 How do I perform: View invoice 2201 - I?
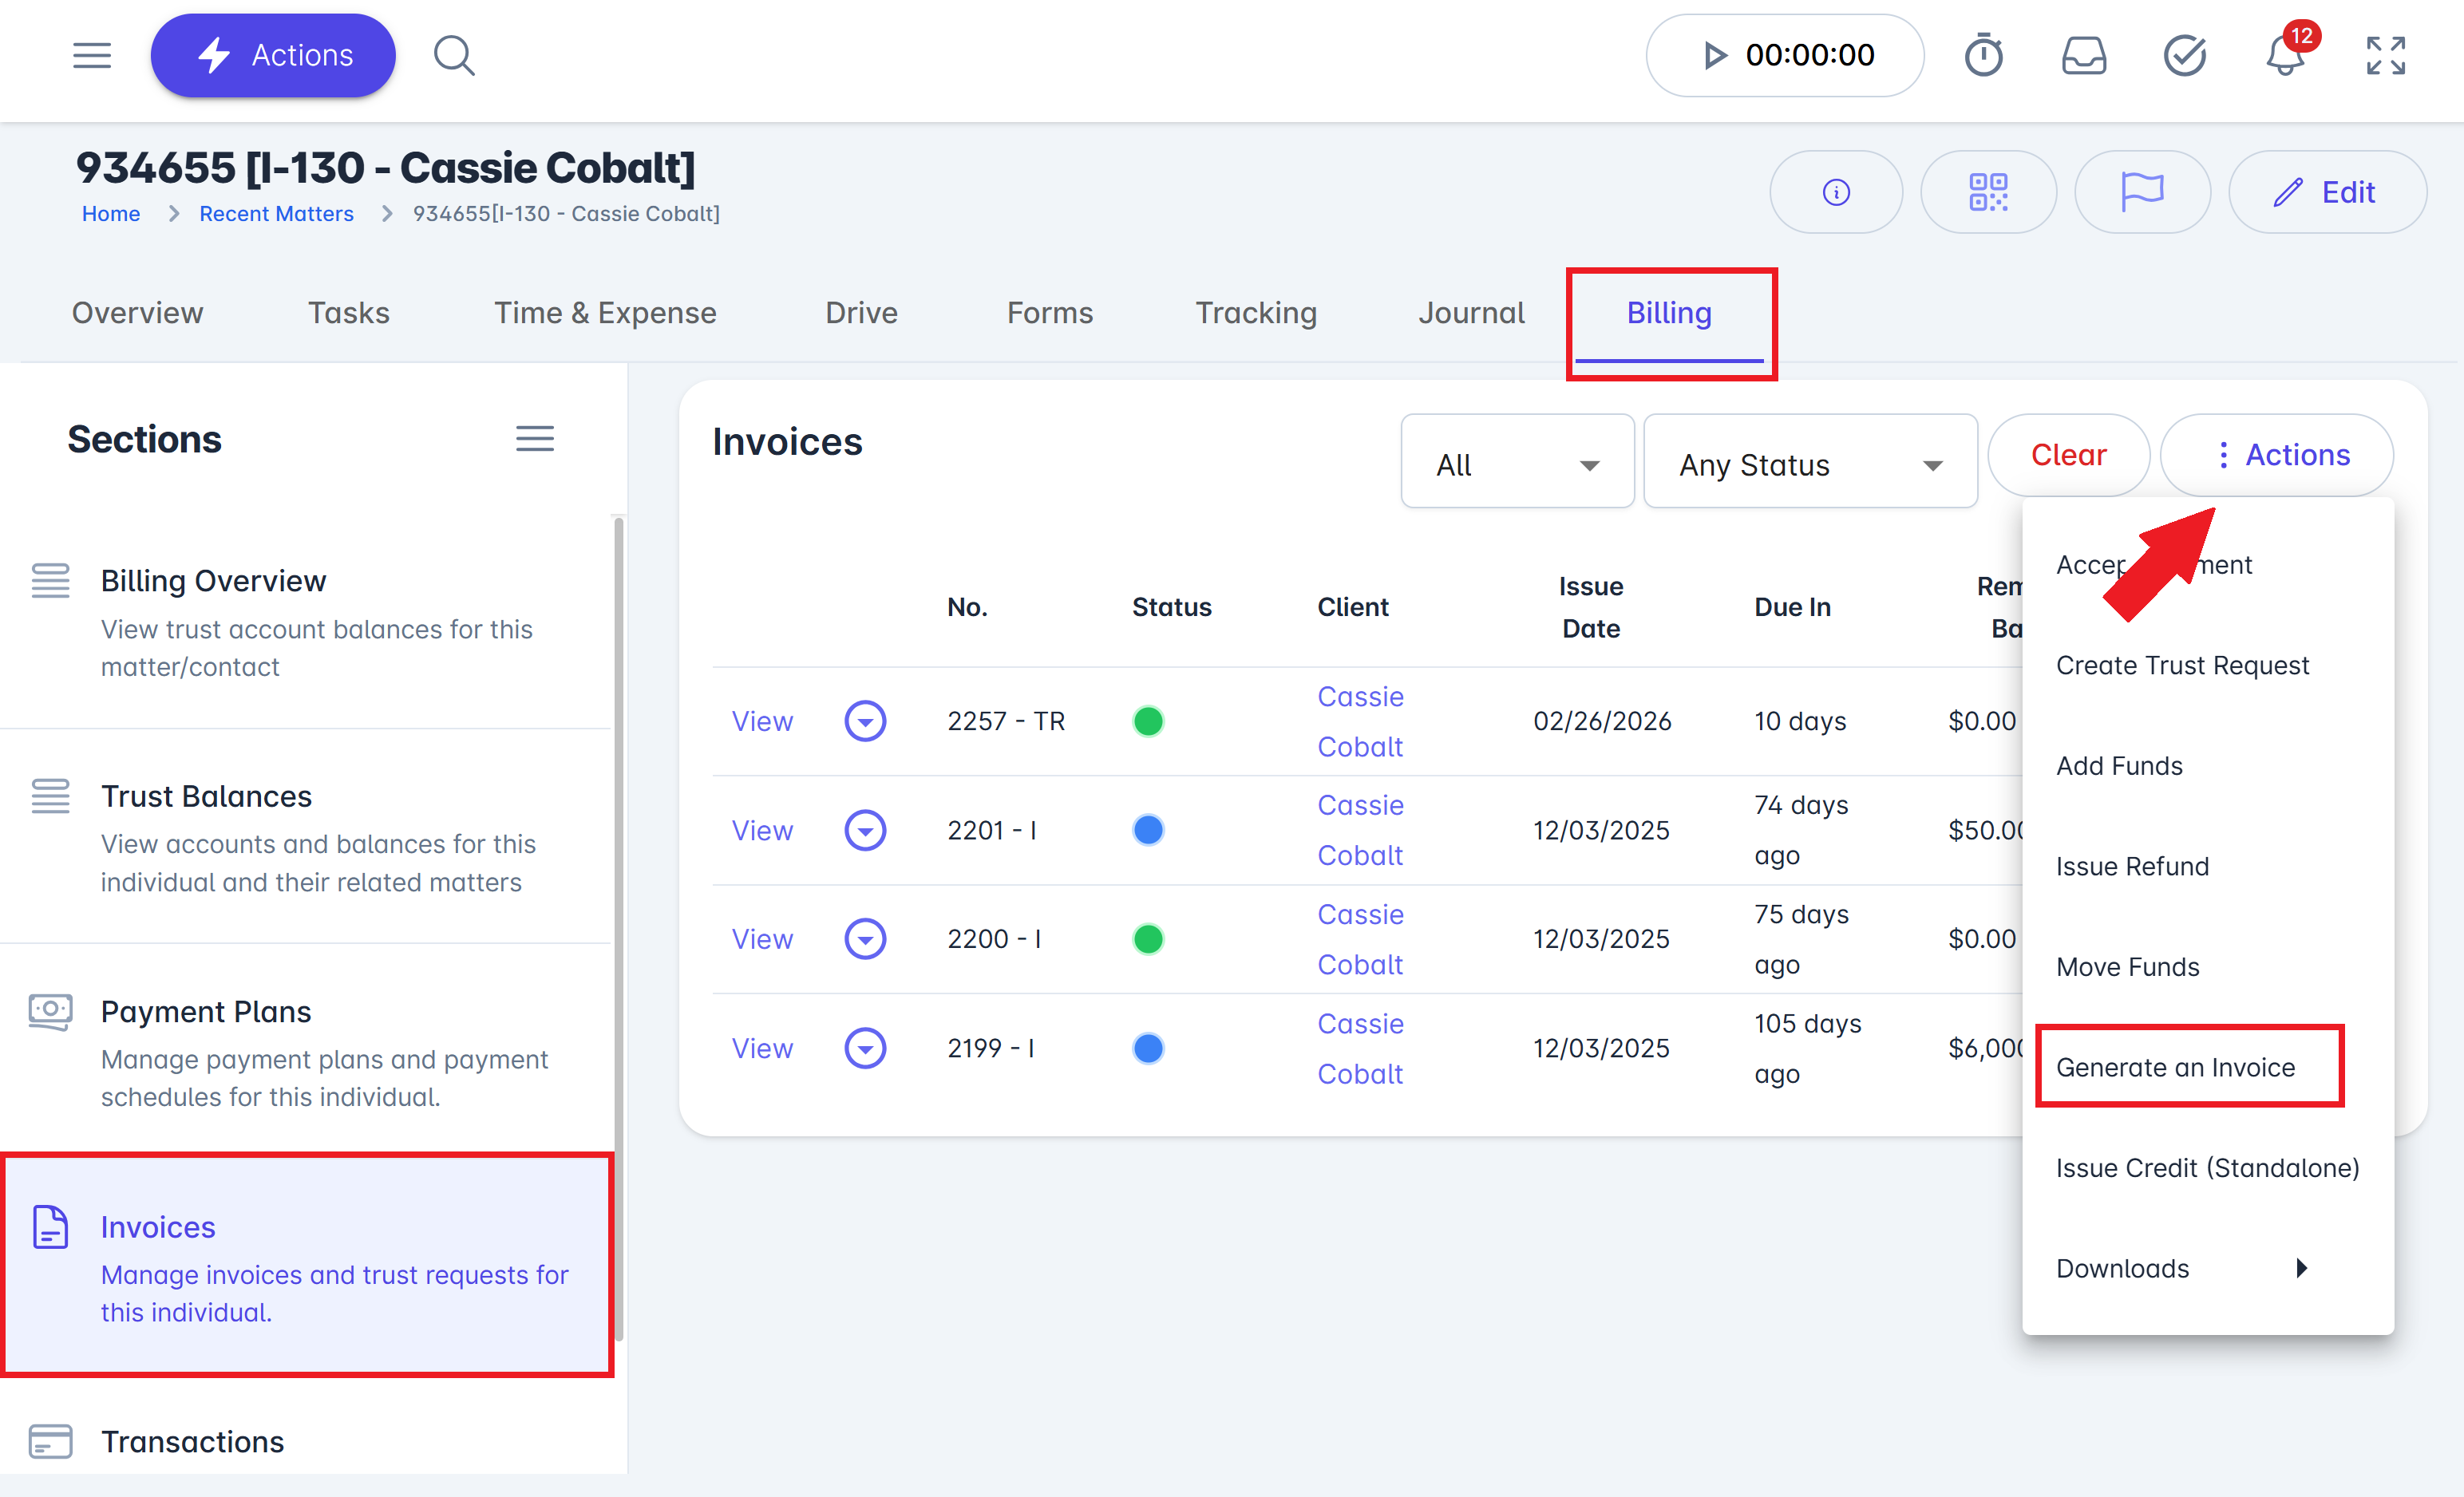(762, 830)
